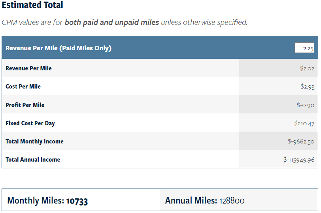Viewport: 321px width, 213px height.
Task: Select the $-9662.50 monthly income value
Action: pyautogui.click(x=301, y=141)
